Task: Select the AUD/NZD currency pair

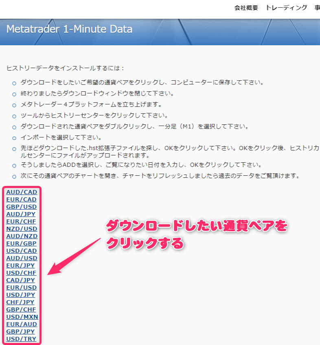Action: coord(22,236)
